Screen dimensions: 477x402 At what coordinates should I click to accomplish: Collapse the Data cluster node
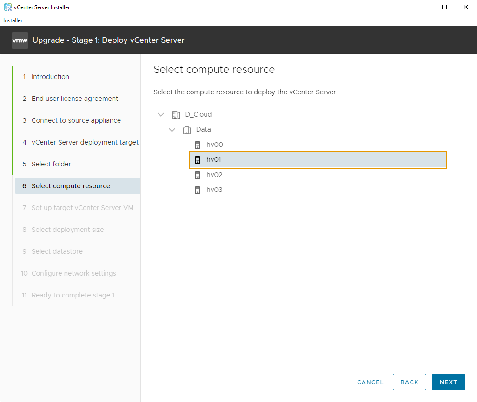[172, 130]
